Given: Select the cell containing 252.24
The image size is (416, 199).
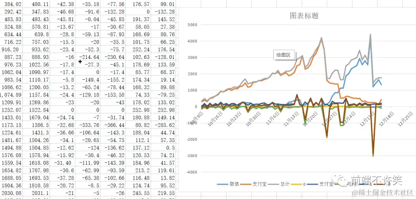Looking at the screenshot, I should tap(139, 50).
